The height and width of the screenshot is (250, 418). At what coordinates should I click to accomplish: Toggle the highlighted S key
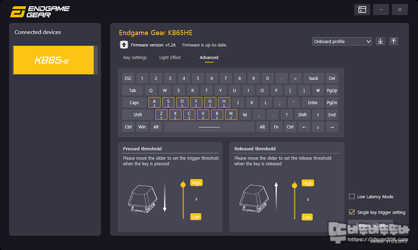tap(168, 103)
